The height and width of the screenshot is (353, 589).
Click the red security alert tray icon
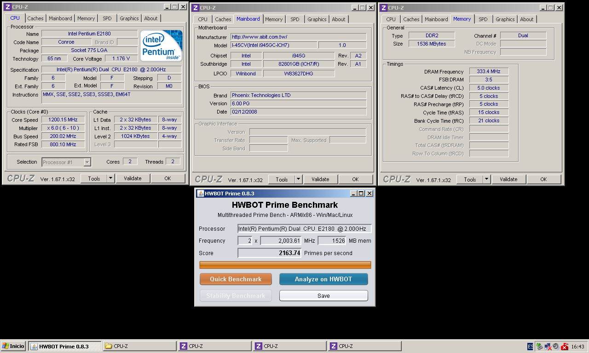click(x=564, y=347)
